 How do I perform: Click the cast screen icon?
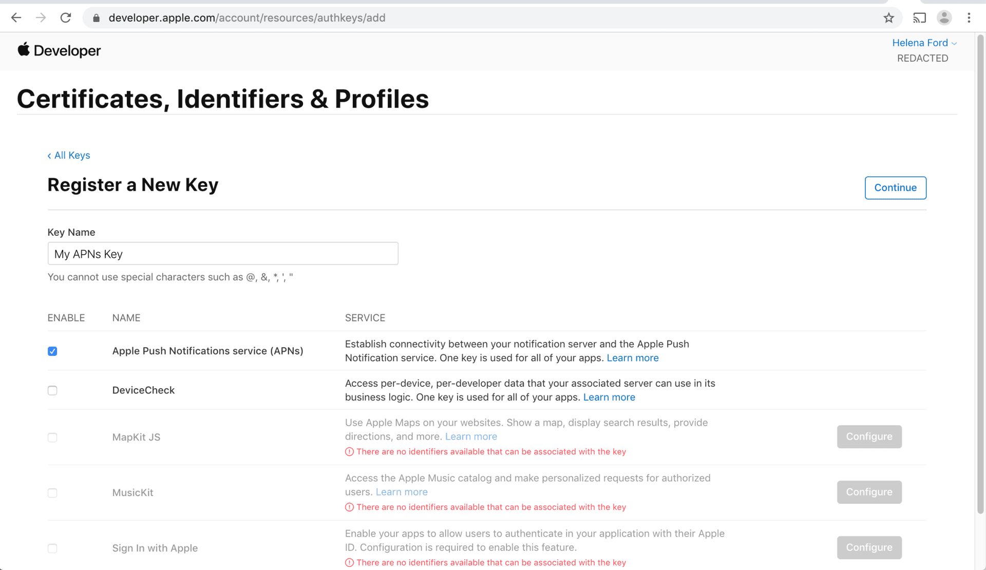click(919, 18)
